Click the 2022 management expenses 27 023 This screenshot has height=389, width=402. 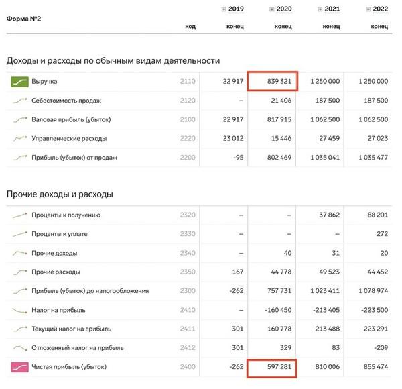pyautogui.click(x=378, y=139)
